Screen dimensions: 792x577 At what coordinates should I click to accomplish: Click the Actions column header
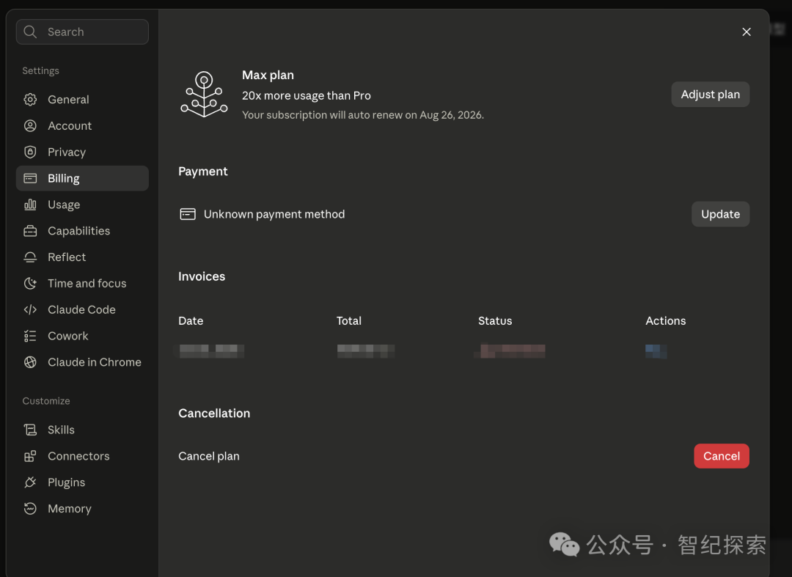[666, 320]
